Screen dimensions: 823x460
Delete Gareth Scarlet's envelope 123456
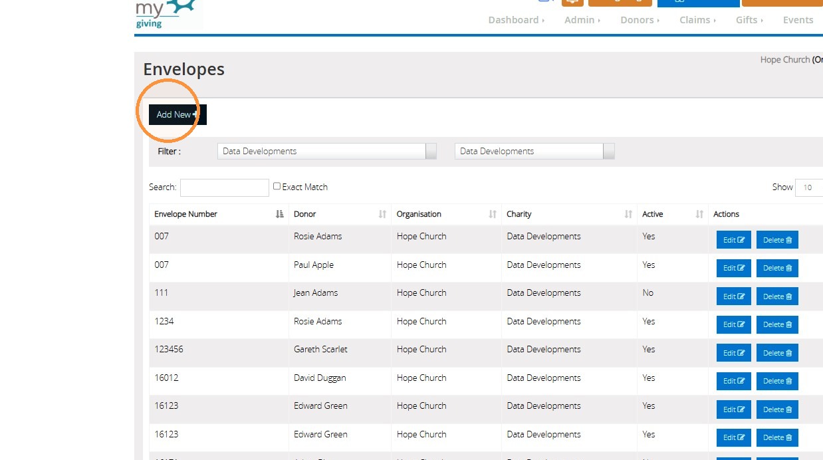pyautogui.click(x=777, y=353)
